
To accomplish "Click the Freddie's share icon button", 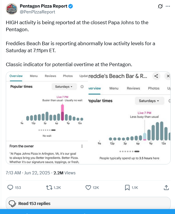I will pos(156,76).
